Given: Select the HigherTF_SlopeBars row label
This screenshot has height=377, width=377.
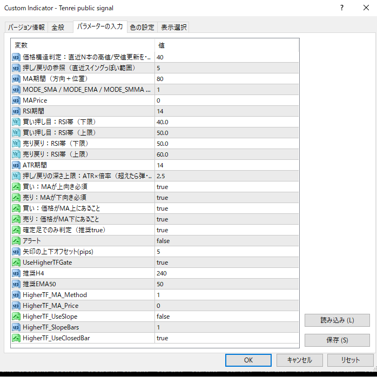Looking at the screenshot, I should coord(51,327).
